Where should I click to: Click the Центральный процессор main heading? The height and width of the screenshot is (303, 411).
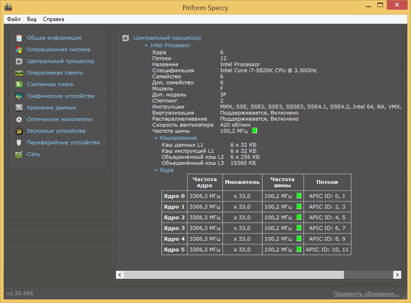(x=167, y=38)
